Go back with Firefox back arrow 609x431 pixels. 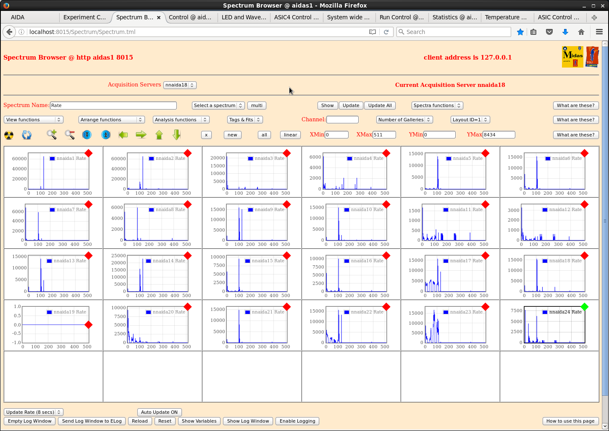9,32
